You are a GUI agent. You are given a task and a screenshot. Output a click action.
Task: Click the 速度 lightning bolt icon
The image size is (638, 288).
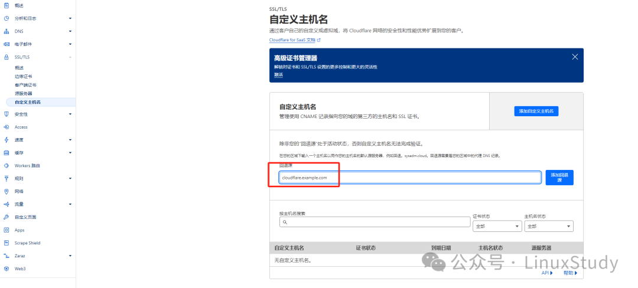click(6, 140)
